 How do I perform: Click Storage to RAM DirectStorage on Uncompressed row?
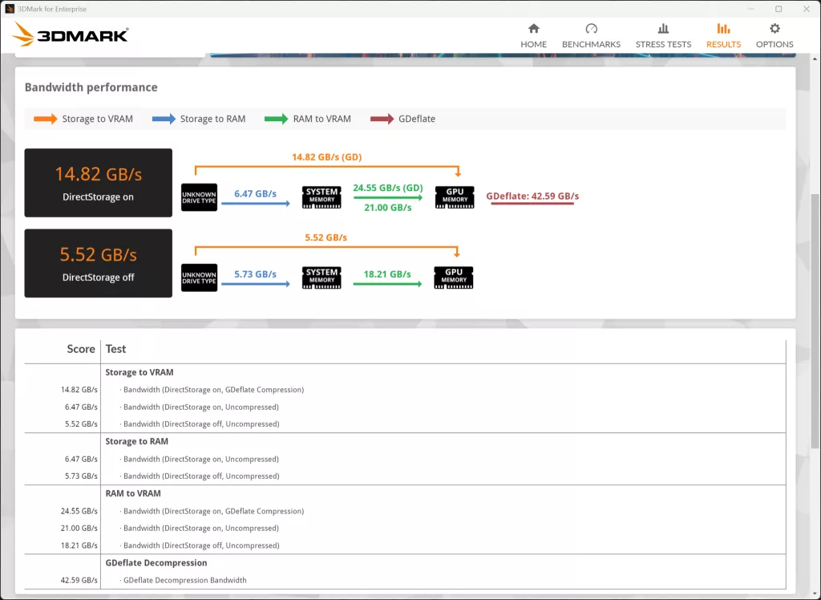click(x=405, y=459)
